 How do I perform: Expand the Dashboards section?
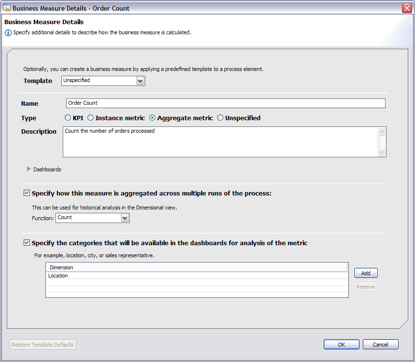29,169
